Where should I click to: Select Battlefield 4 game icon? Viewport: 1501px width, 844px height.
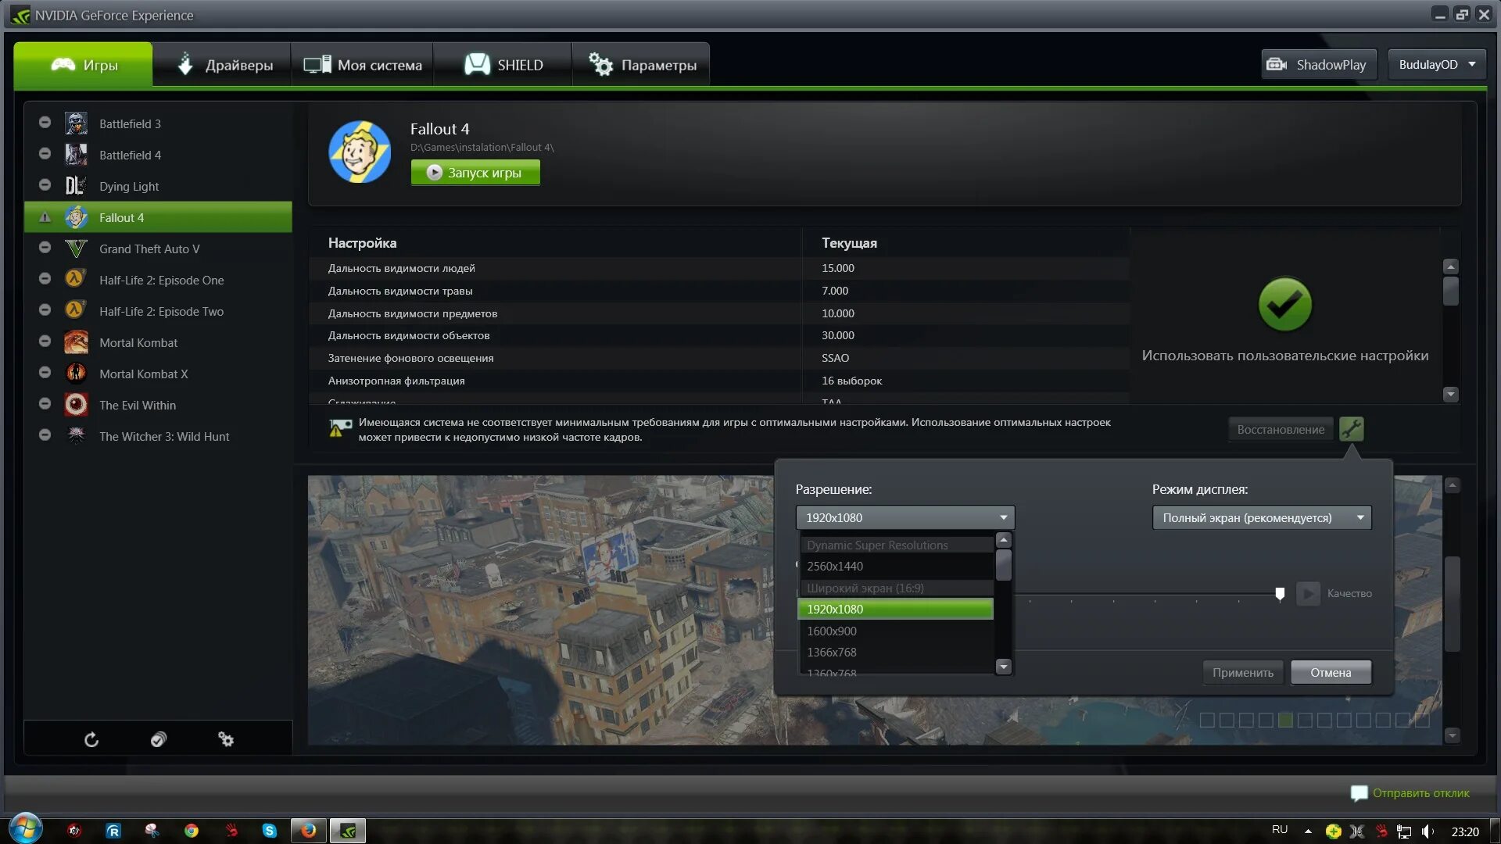pyautogui.click(x=76, y=155)
